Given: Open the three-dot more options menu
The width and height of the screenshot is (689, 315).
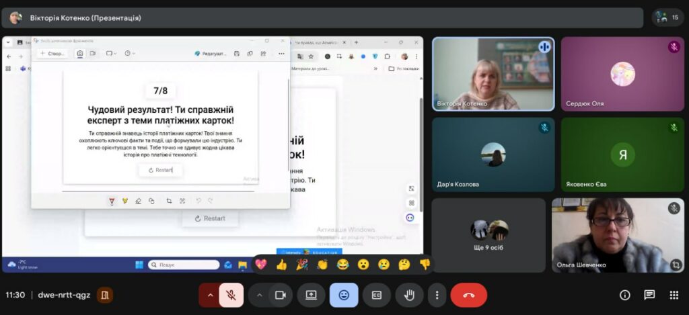Looking at the screenshot, I should point(437,295).
